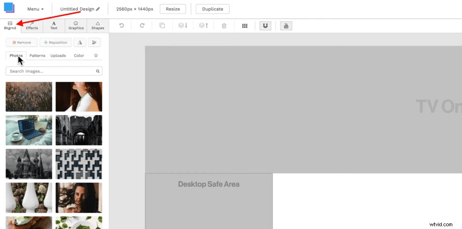Click the Resize button
This screenshot has width=462, height=229.
(x=173, y=9)
